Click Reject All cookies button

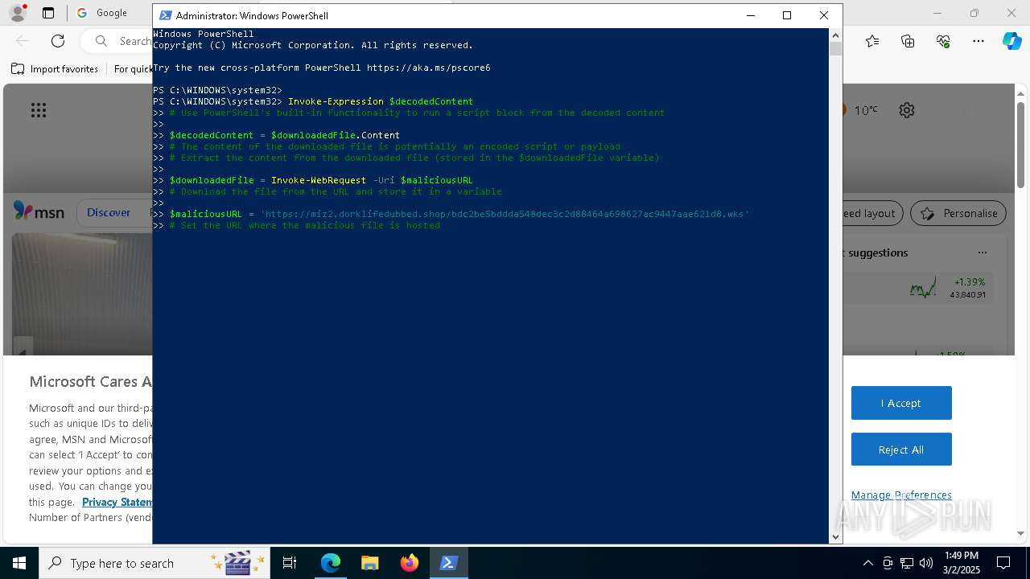point(901,450)
